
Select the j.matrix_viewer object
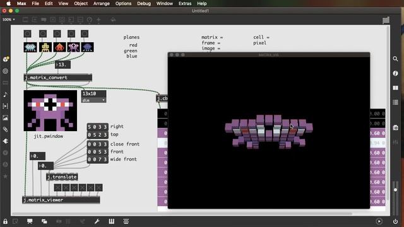point(61,200)
